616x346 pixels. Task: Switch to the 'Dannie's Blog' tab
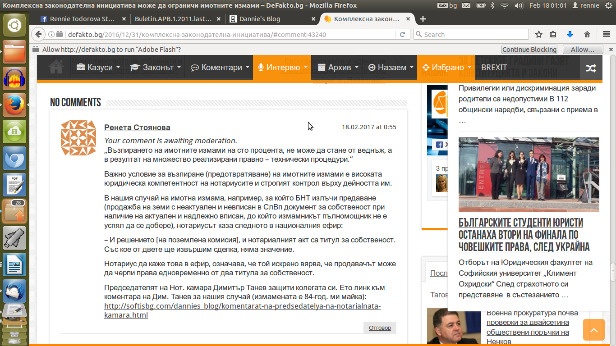[x=272, y=19]
